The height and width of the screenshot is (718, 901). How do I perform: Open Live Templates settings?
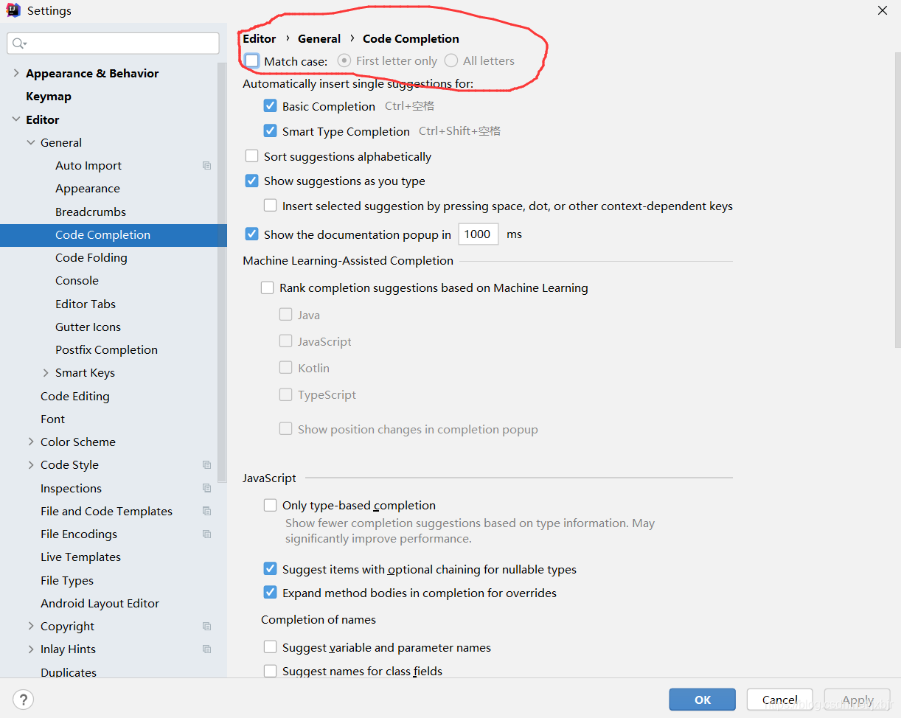pos(80,557)
